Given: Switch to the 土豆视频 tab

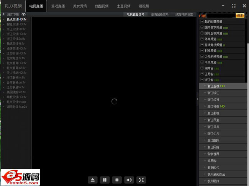Looking at the screenshot, I should (x=124, y=6).
